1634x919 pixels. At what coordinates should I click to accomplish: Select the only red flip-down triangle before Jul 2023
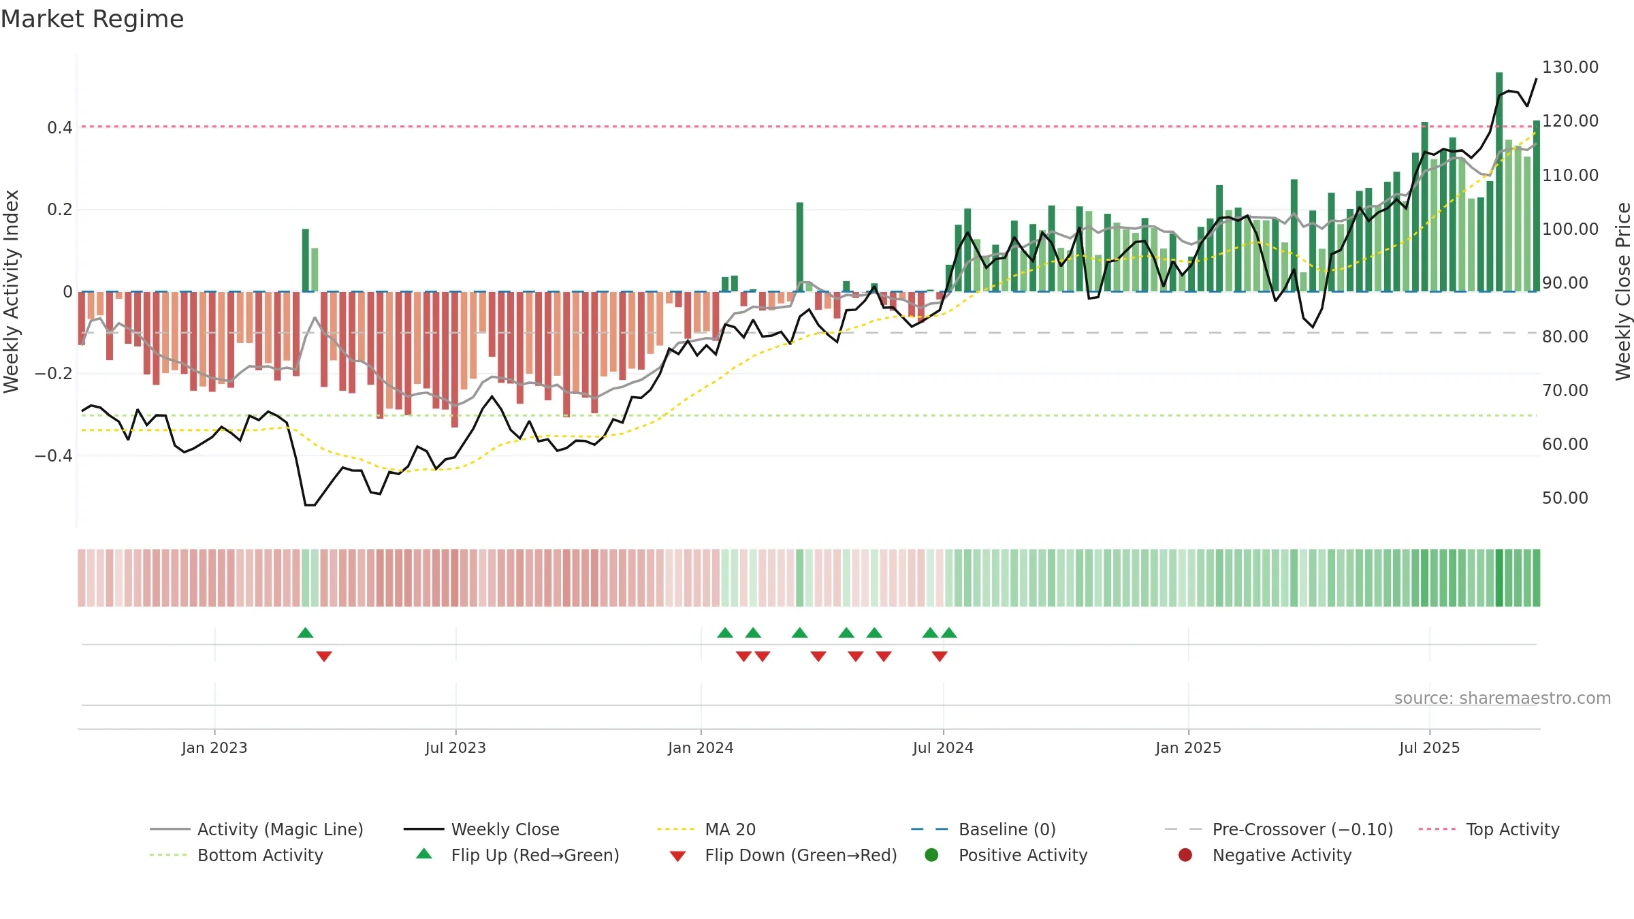point(324,656)
